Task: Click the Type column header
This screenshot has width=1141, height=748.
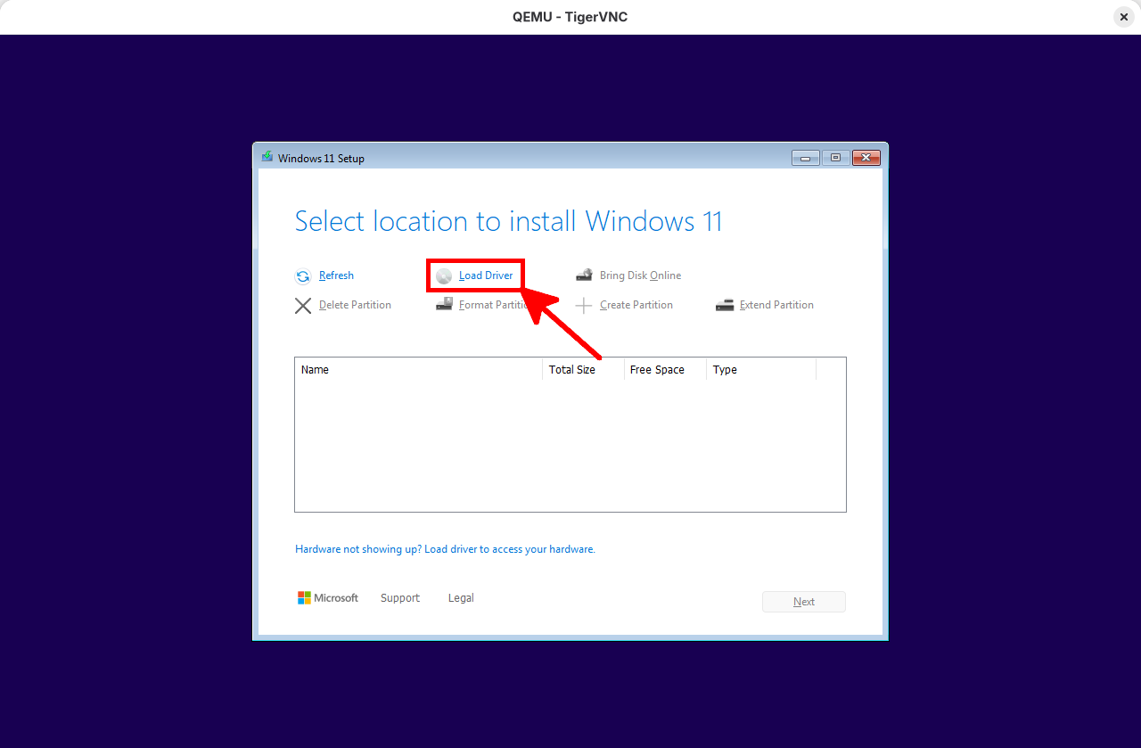Action: [725, 369]
